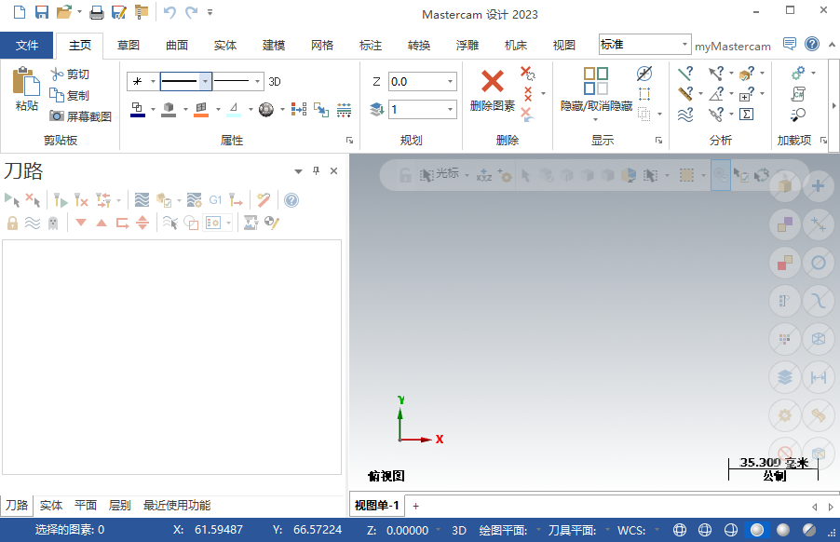Select the G1 post-process icon in Toolpaths
Viewport: 840px width, 542px height.
pos(215,199)
